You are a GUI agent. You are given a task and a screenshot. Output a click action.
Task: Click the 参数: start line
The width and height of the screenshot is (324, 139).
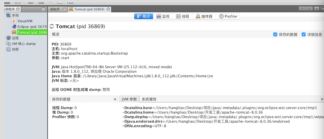tap(60, 58)
